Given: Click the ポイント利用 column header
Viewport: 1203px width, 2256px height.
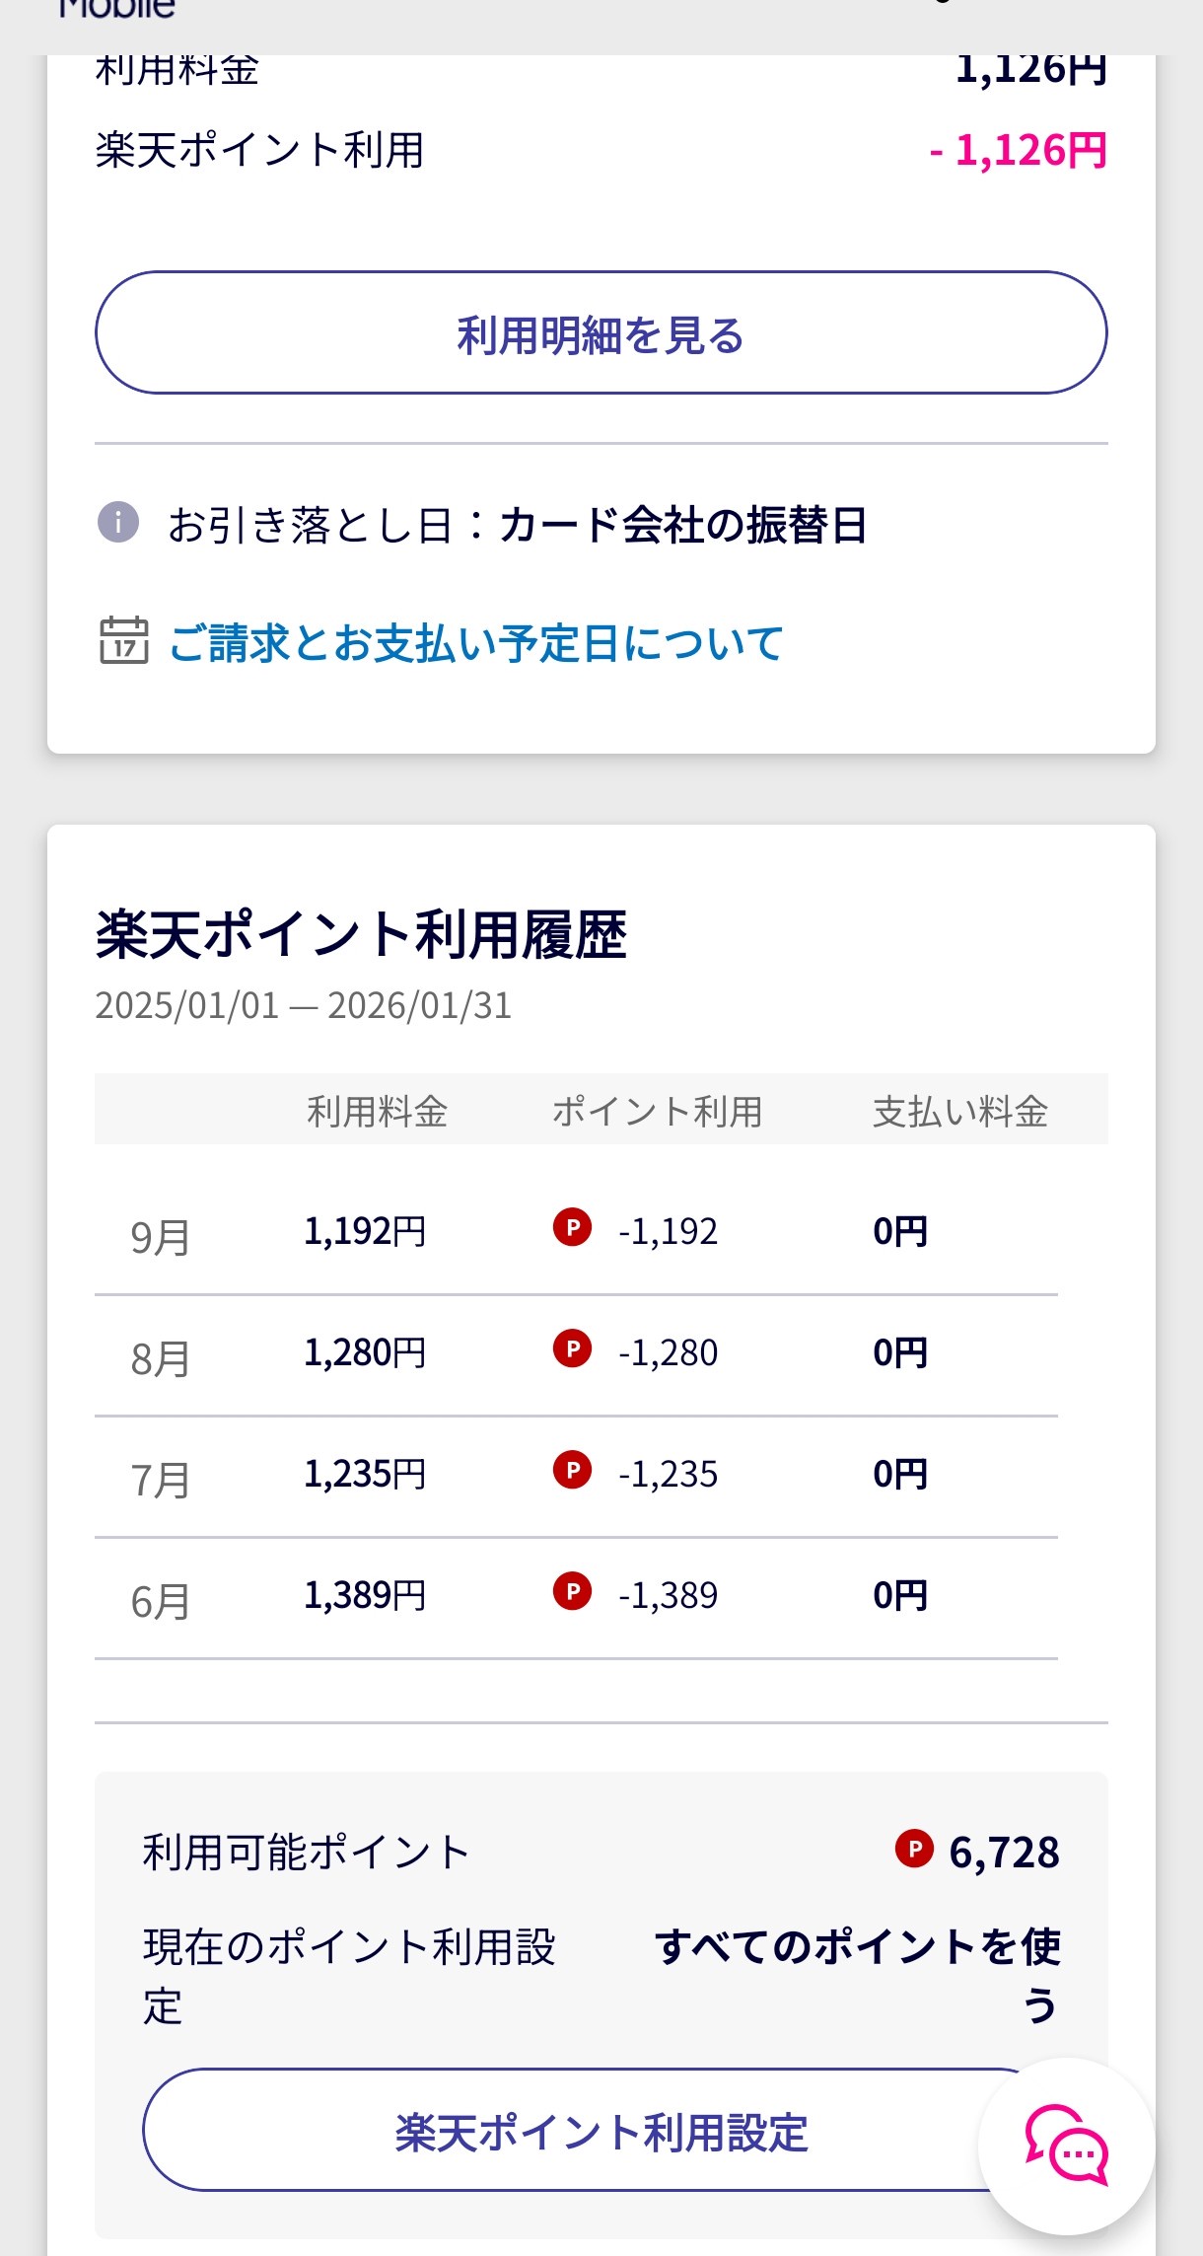Looking at the screenshot, I should [657, 1112].
